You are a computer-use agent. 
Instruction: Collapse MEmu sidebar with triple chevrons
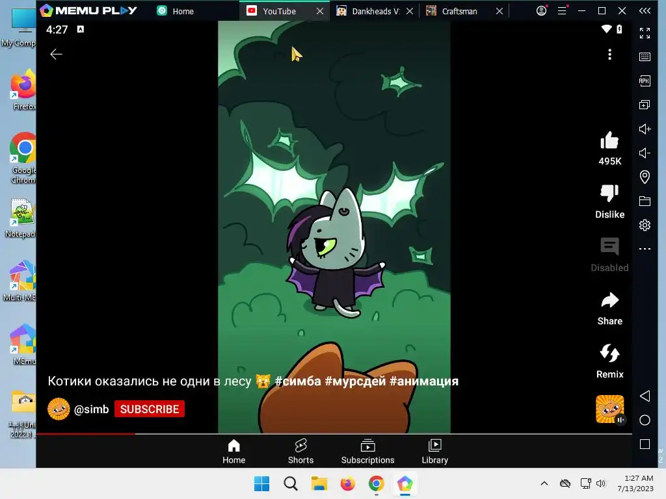645,10
